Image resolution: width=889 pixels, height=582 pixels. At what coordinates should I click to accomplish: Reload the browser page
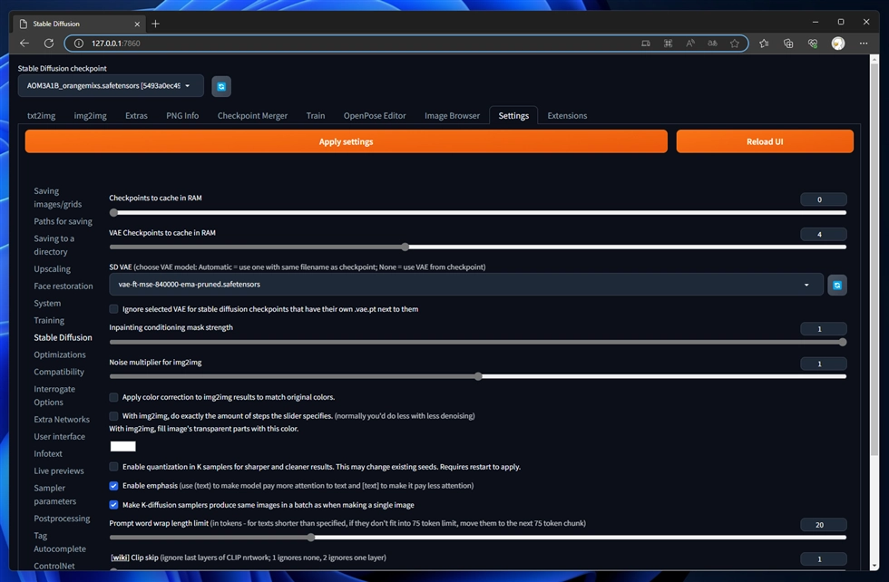point(49,44)
